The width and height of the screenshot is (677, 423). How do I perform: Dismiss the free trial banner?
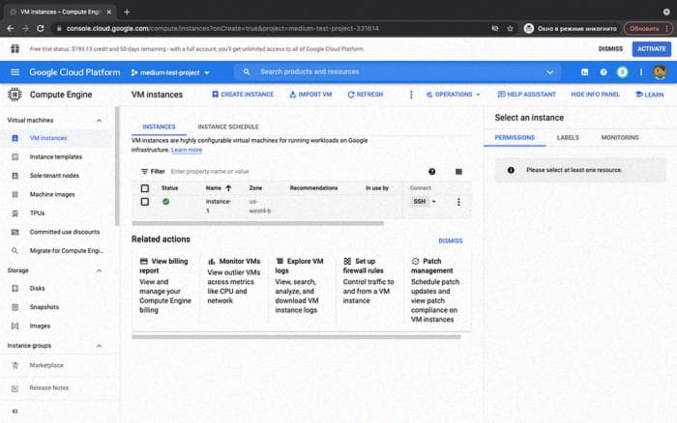coord(610,48)
